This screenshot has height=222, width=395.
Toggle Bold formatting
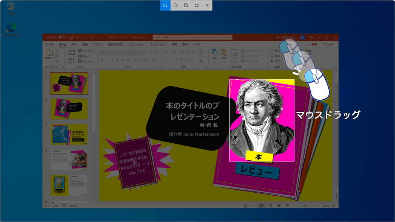pyautogui.click(x=102, y=60)
